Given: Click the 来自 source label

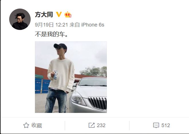Looking at the screenshot, I should pos(75,25).
